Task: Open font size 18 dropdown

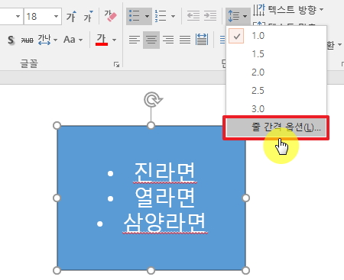Action: [x=56, y=17]
